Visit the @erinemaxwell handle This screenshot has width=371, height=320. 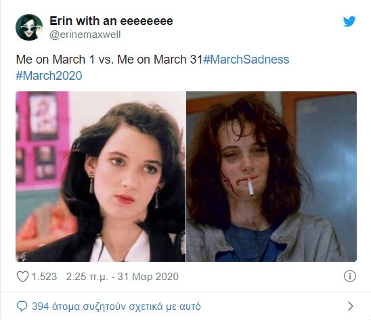(85, 35)
